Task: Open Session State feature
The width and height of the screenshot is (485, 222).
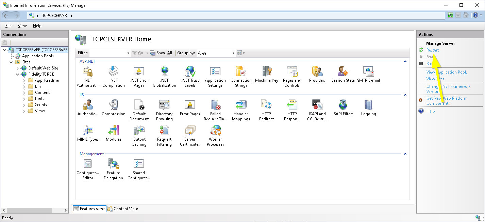Action: [343, 74]
